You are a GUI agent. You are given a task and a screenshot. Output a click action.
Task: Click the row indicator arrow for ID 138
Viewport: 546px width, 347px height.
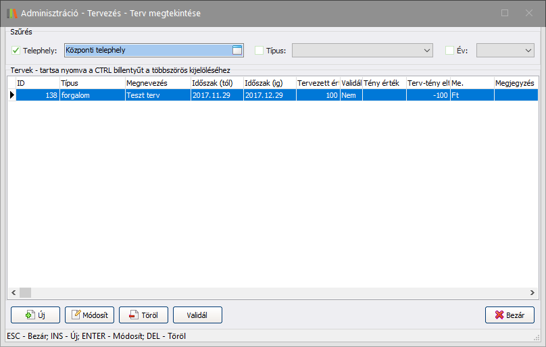(11, 96)
